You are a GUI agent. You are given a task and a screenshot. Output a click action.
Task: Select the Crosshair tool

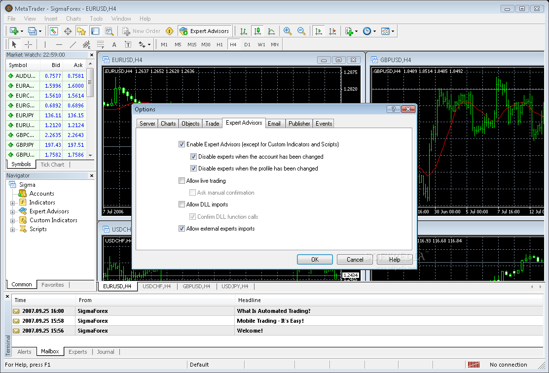(28, 44)
